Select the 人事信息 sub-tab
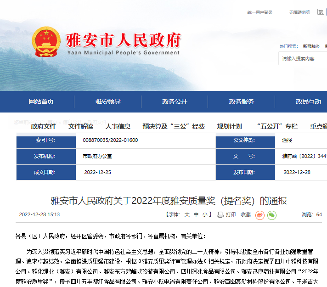Screen dimensions: 327x287 (x=118, y=126)
